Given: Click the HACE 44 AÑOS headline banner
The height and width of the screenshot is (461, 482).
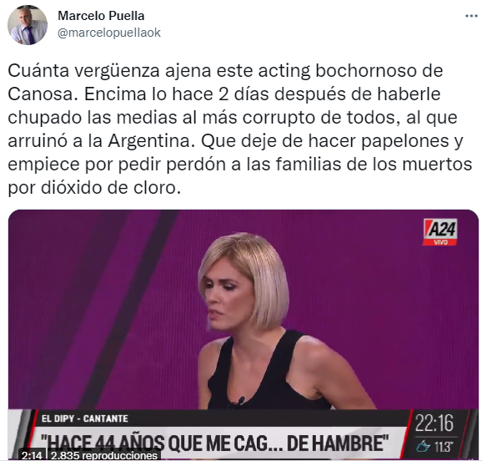Looking at the screenshot, I should pos(217,443).
